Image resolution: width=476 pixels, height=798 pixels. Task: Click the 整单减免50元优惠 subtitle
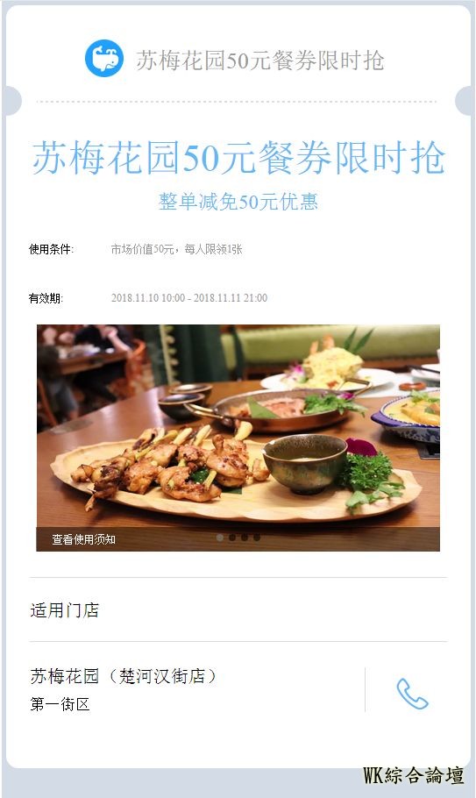[238, 202]
